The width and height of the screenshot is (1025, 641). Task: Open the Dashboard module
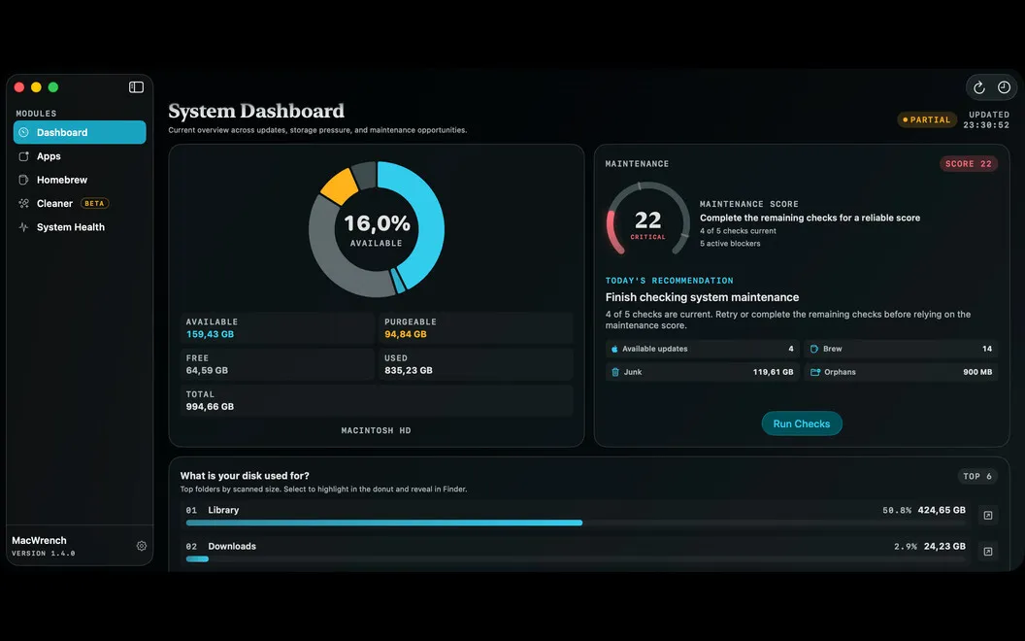80,132
